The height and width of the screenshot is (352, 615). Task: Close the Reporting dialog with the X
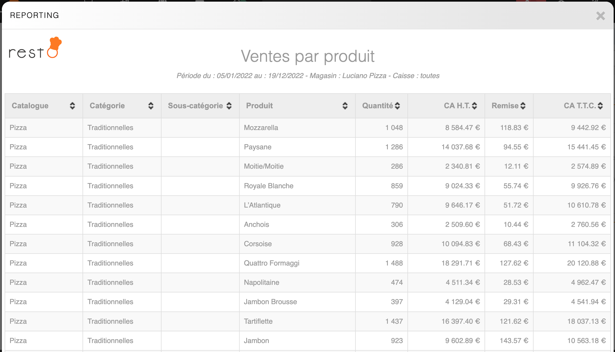pos(600,16)
